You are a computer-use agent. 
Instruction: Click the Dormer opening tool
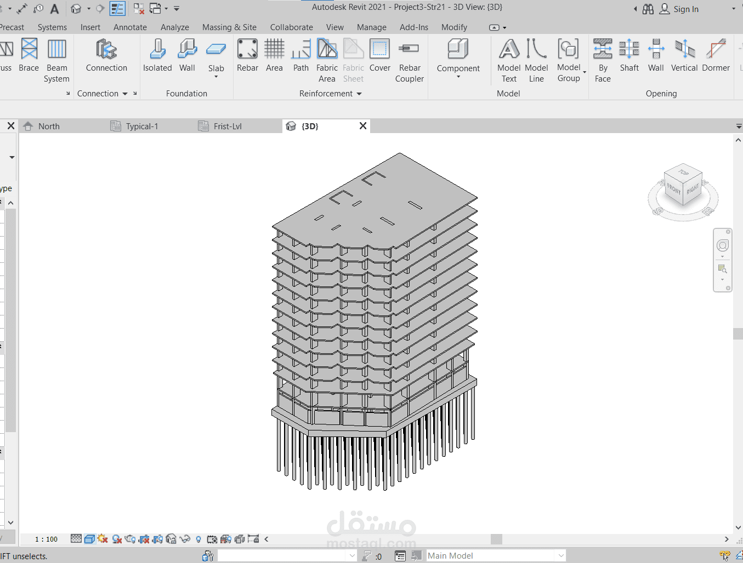coord(716,55)
